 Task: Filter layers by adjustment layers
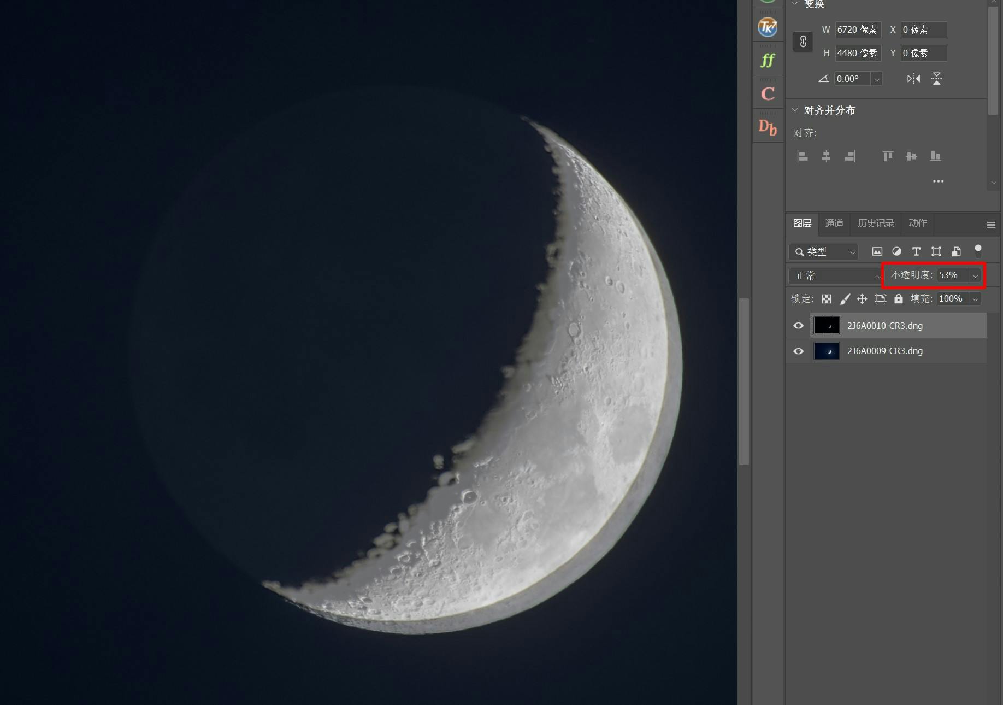[x=896, y=251]
